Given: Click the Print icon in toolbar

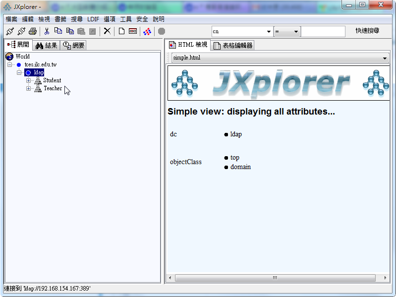Looking at the screenshot, I should pyautogui.click(x=33, y=31).
